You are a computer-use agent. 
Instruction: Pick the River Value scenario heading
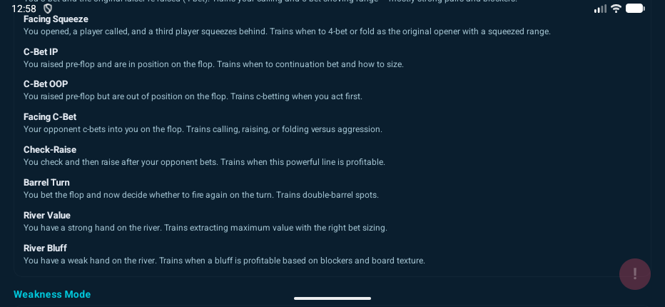point(47,216)
